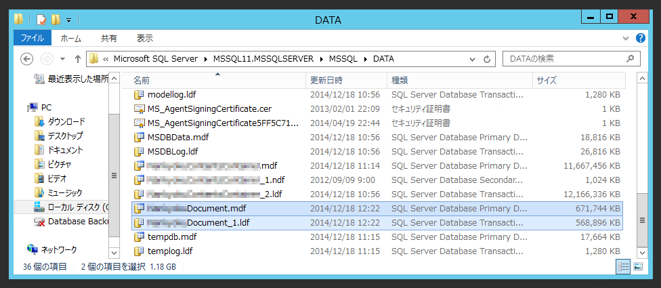Select the file name MSDBData.mdf
Image resolution: width=661 pixels, height=288 pixels.
point(178,138)
